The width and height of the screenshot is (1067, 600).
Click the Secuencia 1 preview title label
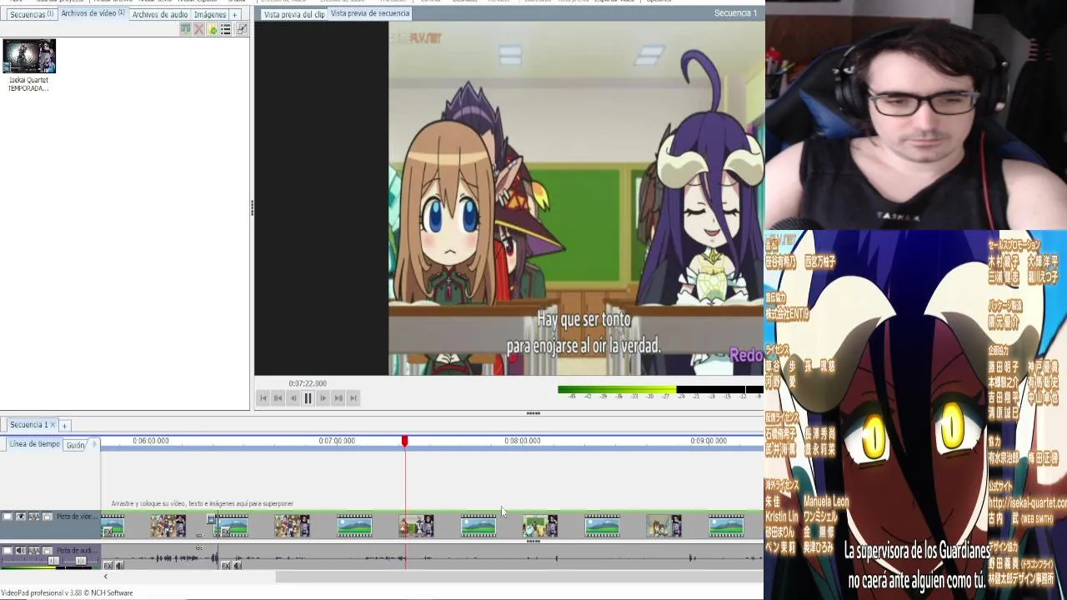click(735, 13)
